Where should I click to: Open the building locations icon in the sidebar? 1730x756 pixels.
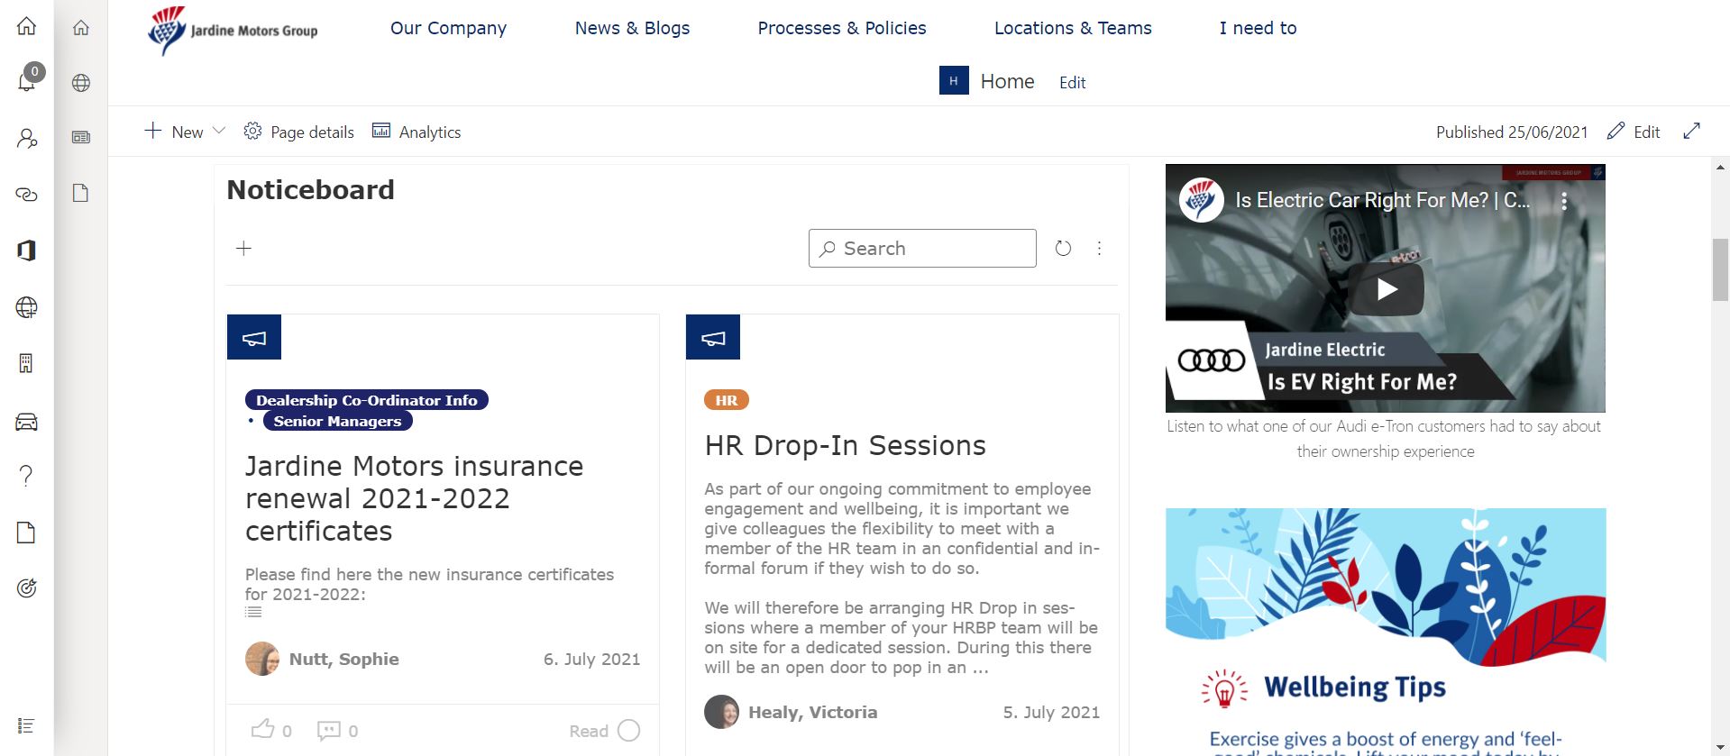pyautogui.click(x=26, y=363)
